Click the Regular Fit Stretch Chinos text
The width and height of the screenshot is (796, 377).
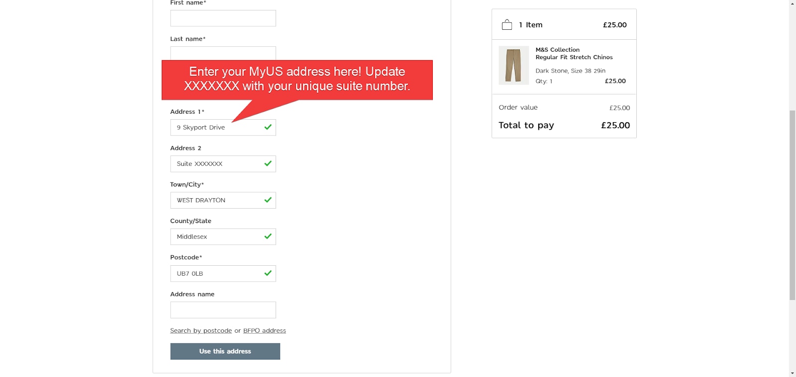tap(574, 57)
